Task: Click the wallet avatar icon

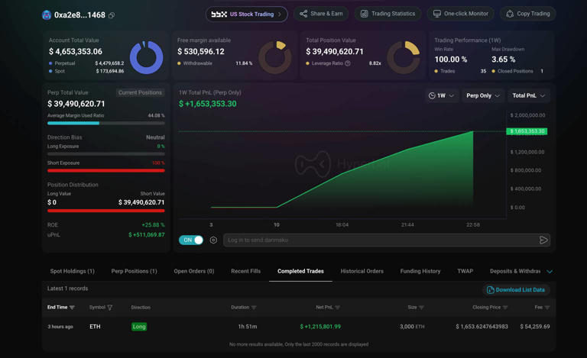Action: [47, 15]
